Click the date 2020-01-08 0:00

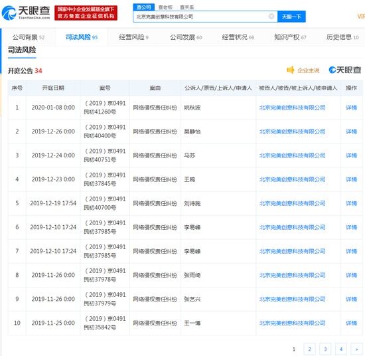click(53, 108)
